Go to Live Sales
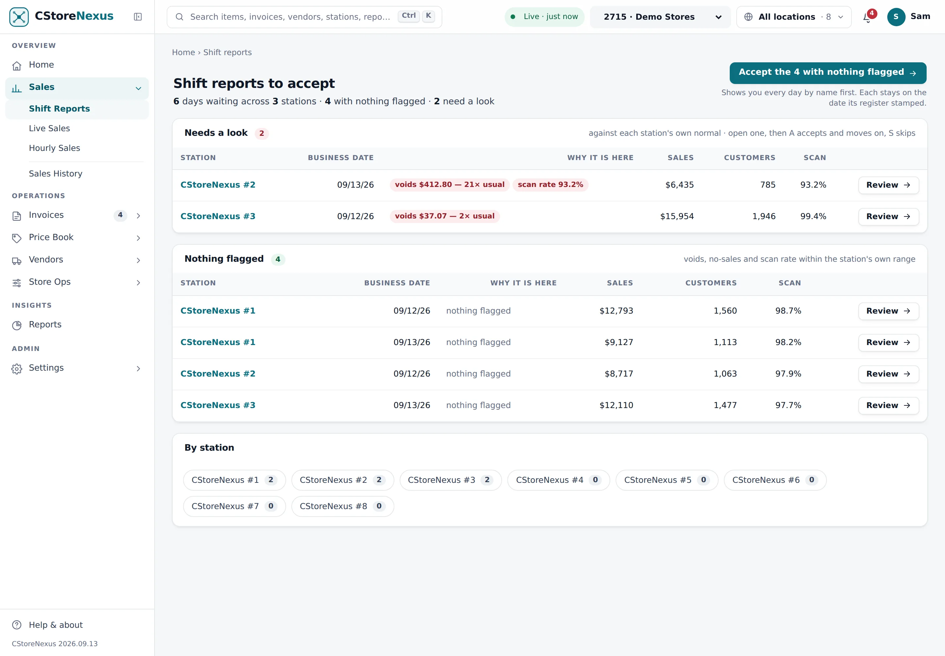 pos(77,129)
